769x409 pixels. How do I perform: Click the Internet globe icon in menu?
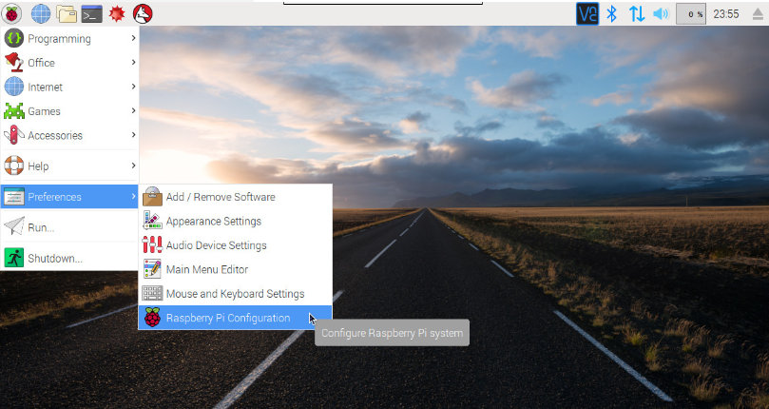(x=13, y=87)
